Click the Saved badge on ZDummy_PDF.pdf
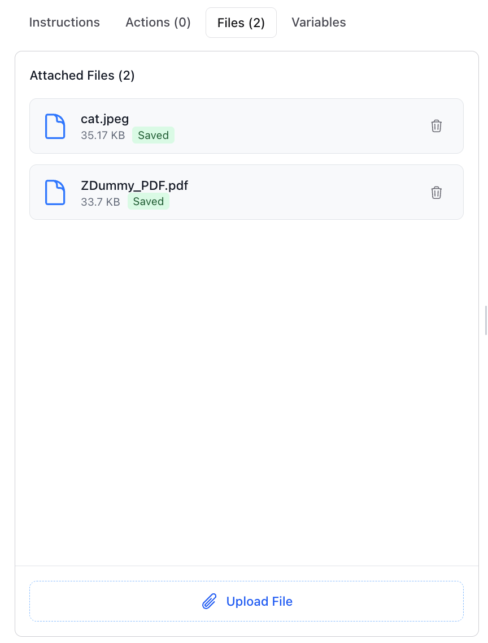The width and height of the screenshot is (488, 643). [x=148, y=202]
